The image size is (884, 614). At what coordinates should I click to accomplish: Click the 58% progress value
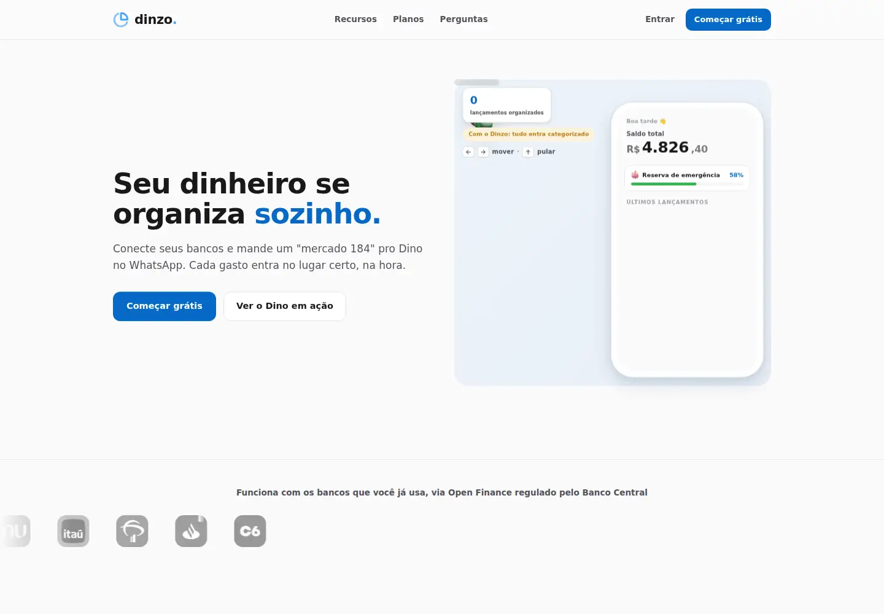736,175
